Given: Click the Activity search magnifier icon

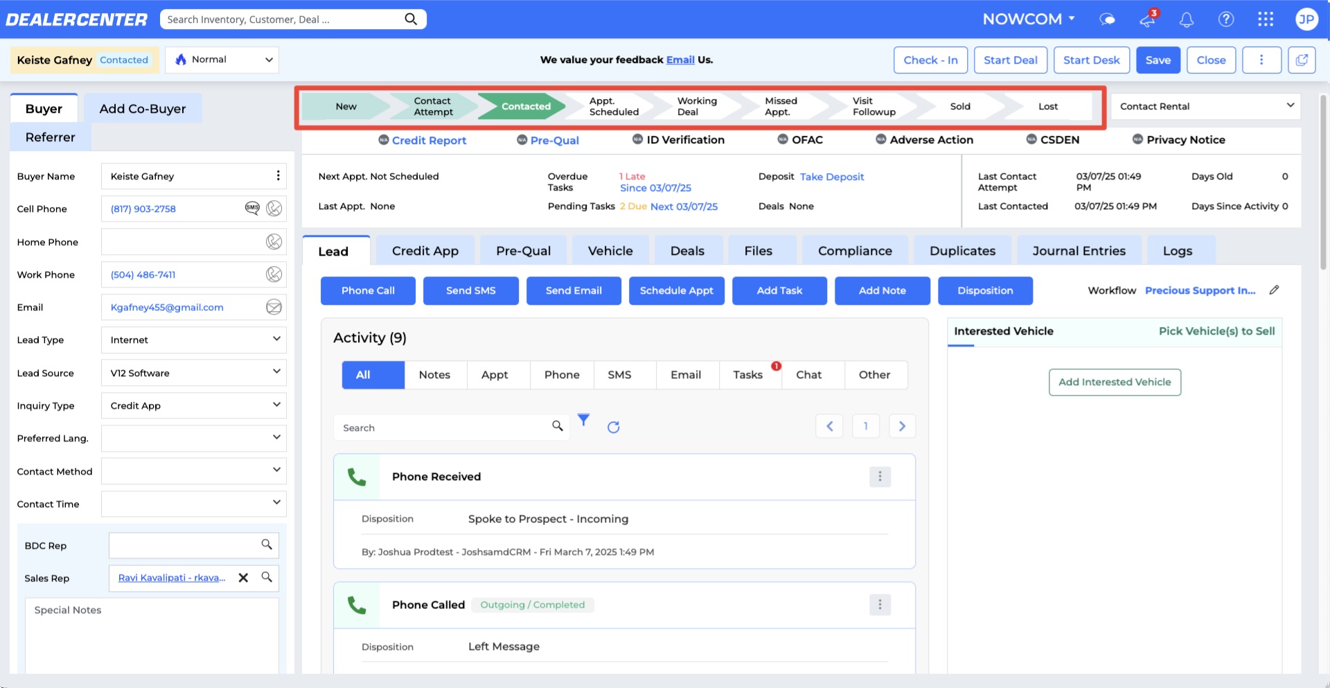Looking at the screenshot, I should pyautogui.click(x=558, y=426).
